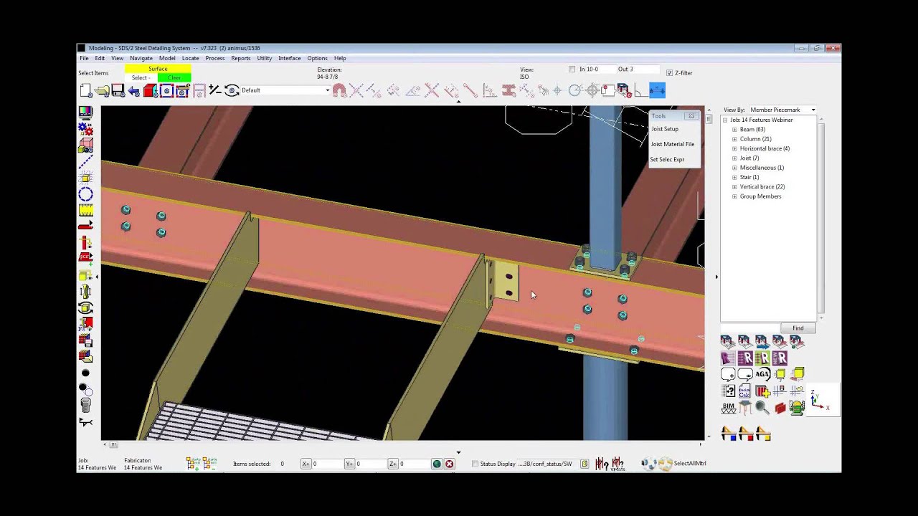Click the new document icon in toolbar
Screen dimensions: 918x516
[x=86, y=90]
